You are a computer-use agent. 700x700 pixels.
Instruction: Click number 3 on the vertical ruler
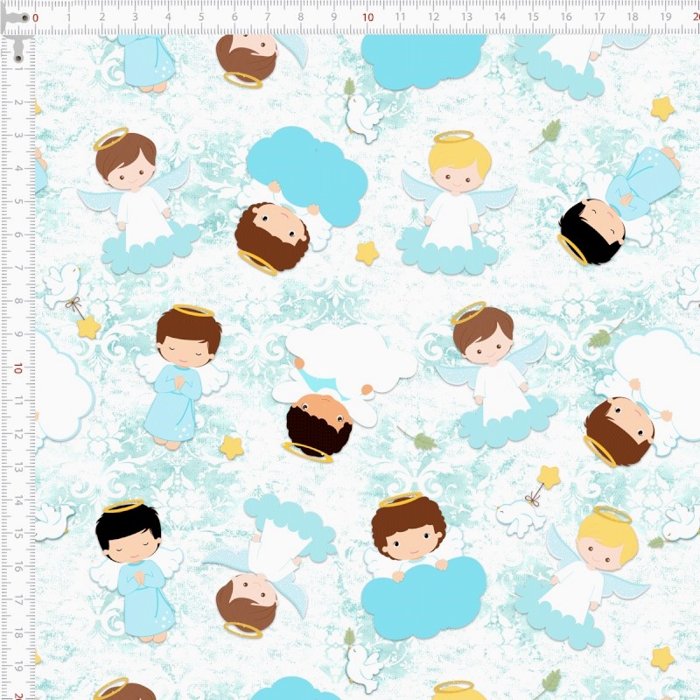pyautogui.click(x=17, y=136)
